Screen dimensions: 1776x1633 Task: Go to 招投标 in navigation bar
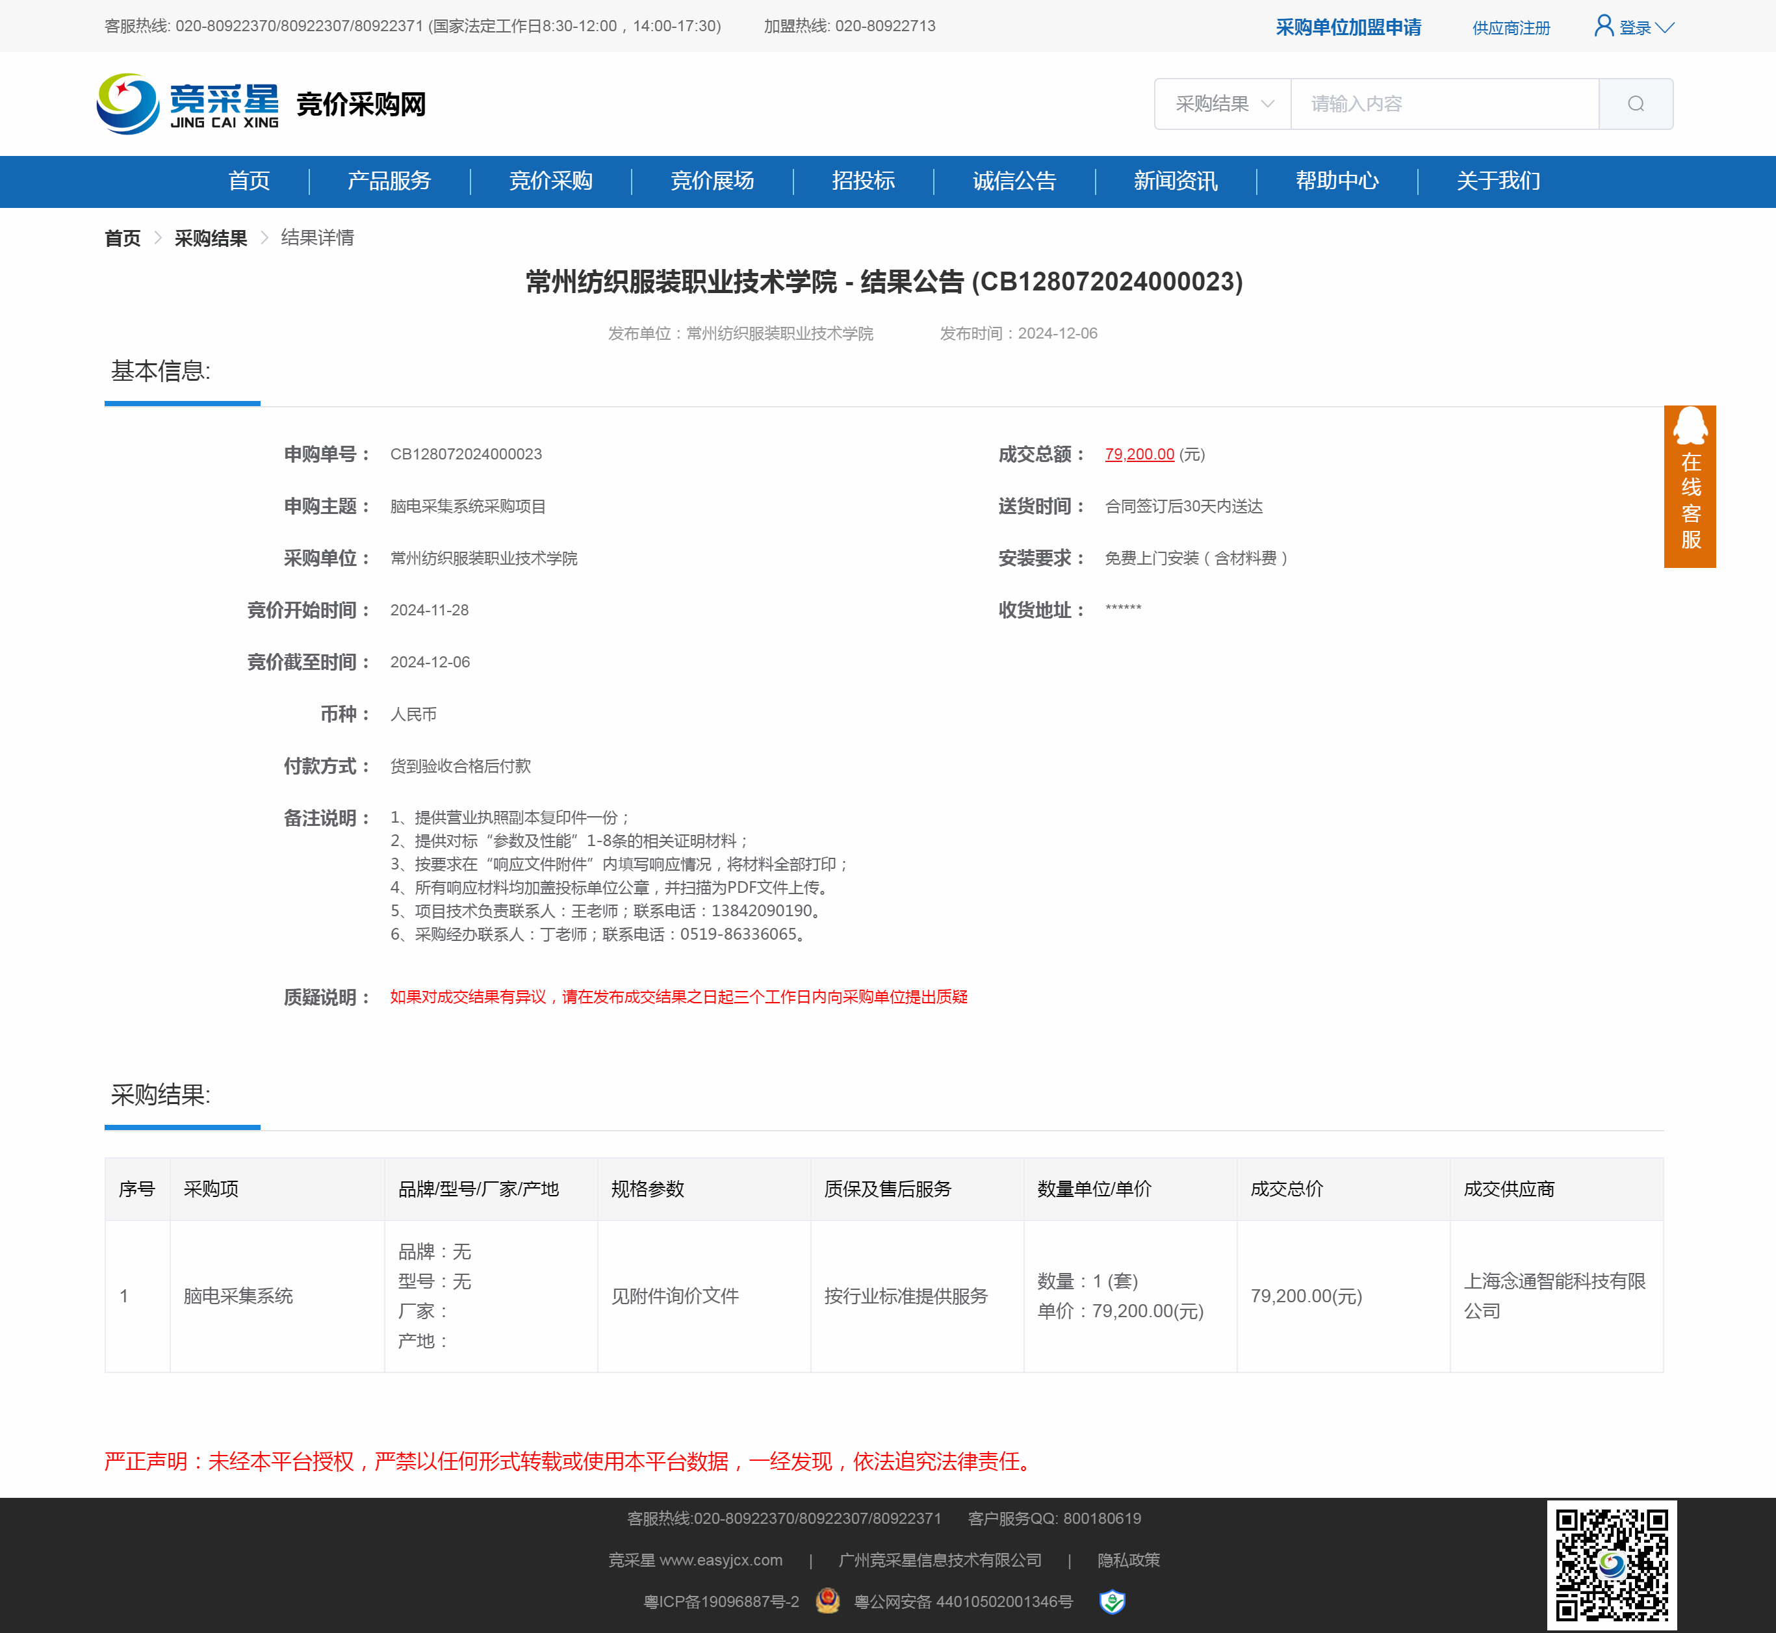point(863,181)
